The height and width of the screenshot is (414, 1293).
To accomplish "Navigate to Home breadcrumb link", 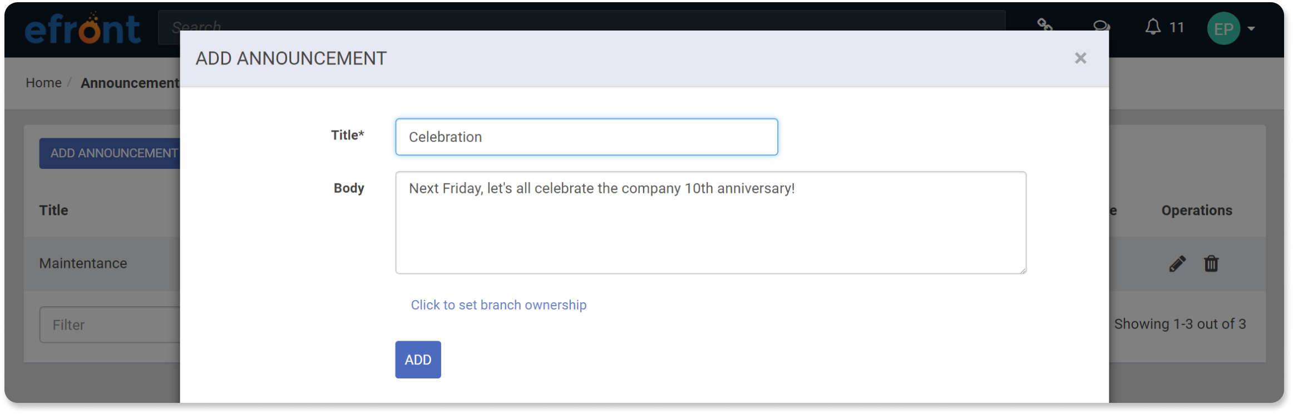I will pos(43,82).
